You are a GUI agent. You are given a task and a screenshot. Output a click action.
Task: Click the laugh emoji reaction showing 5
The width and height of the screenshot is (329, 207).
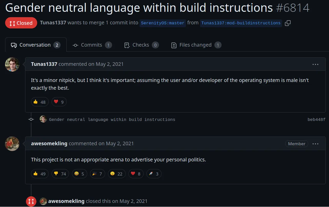click(79, 174)
